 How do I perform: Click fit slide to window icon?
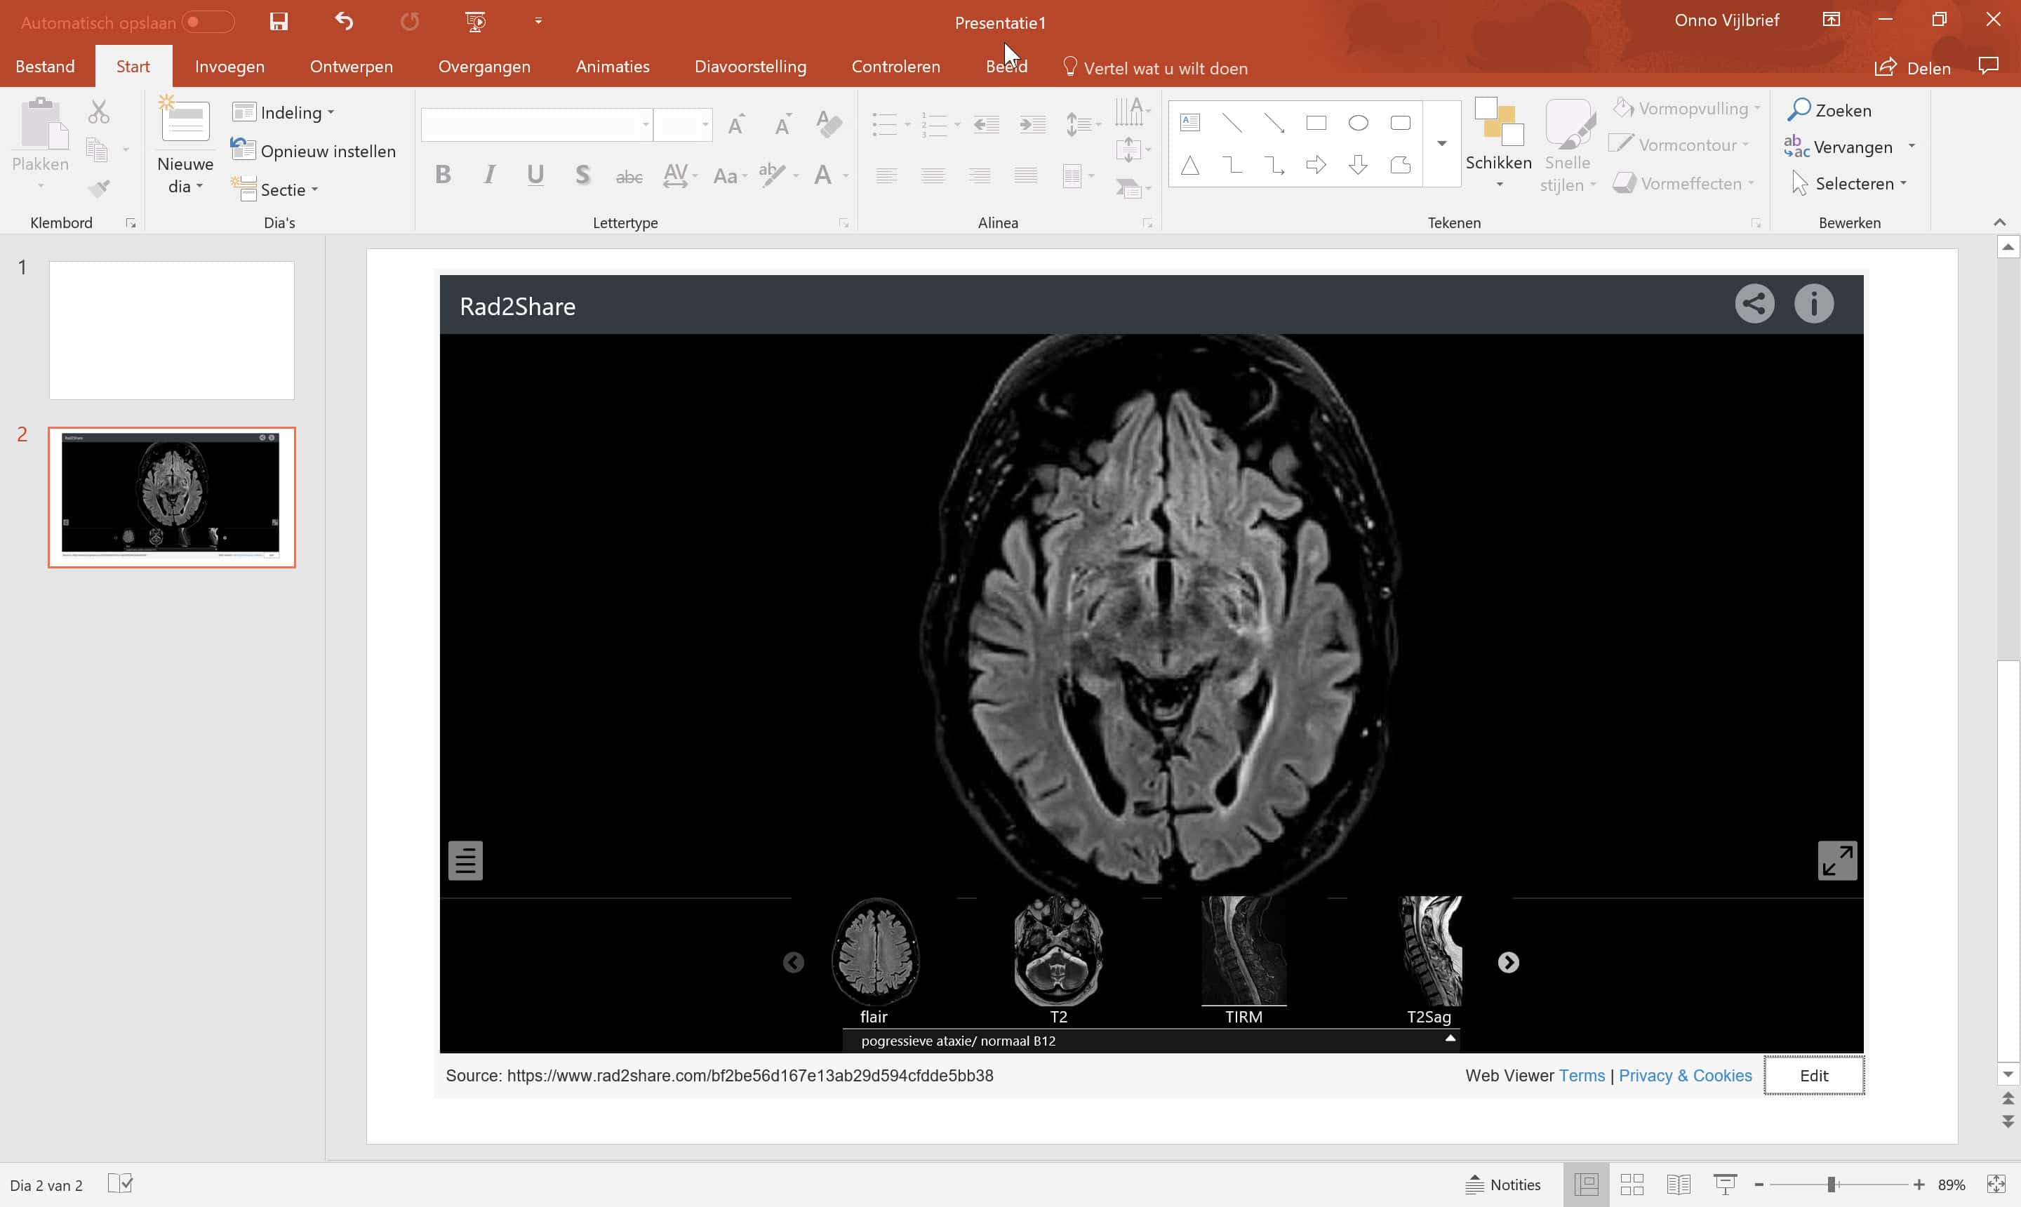click(x=1995, y=1185)
